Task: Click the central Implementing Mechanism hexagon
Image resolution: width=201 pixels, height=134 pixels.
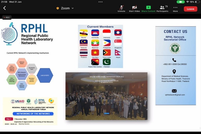Action: click(22, 74)
